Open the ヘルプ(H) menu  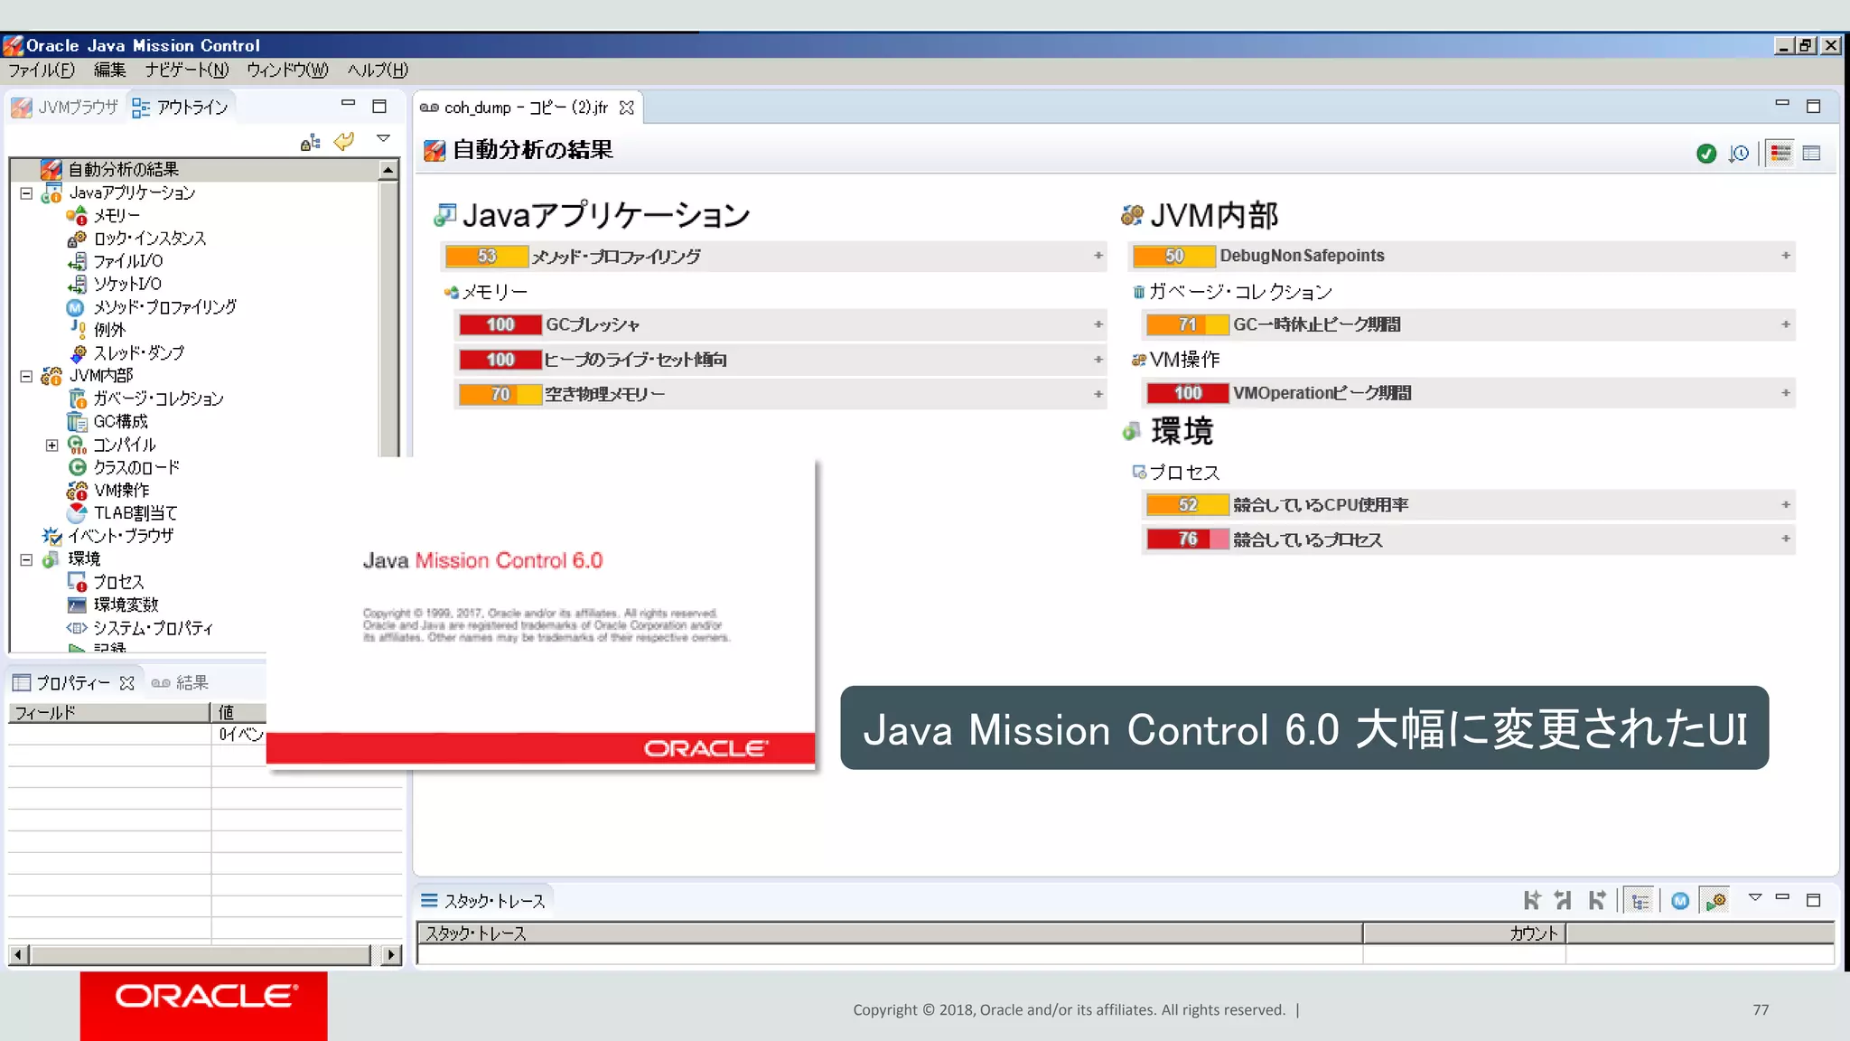(x=378, y=70)
